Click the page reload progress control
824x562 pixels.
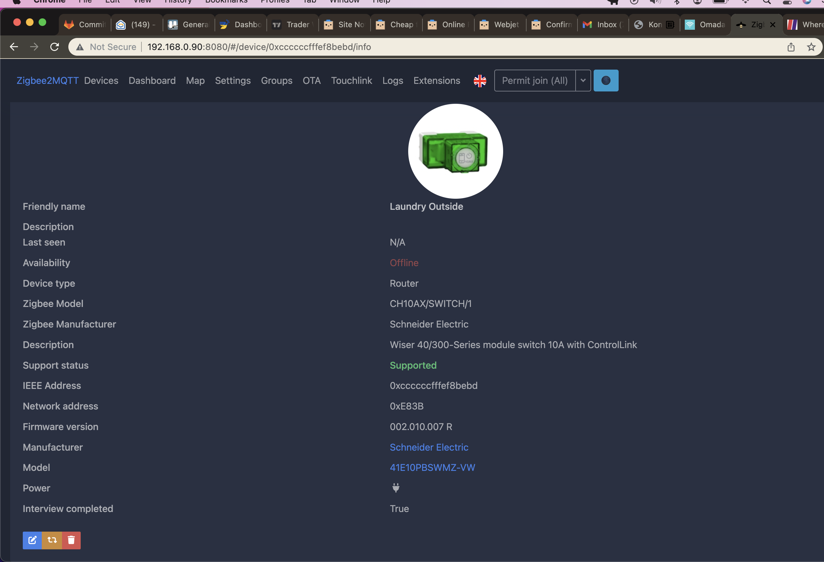[54, 47]
